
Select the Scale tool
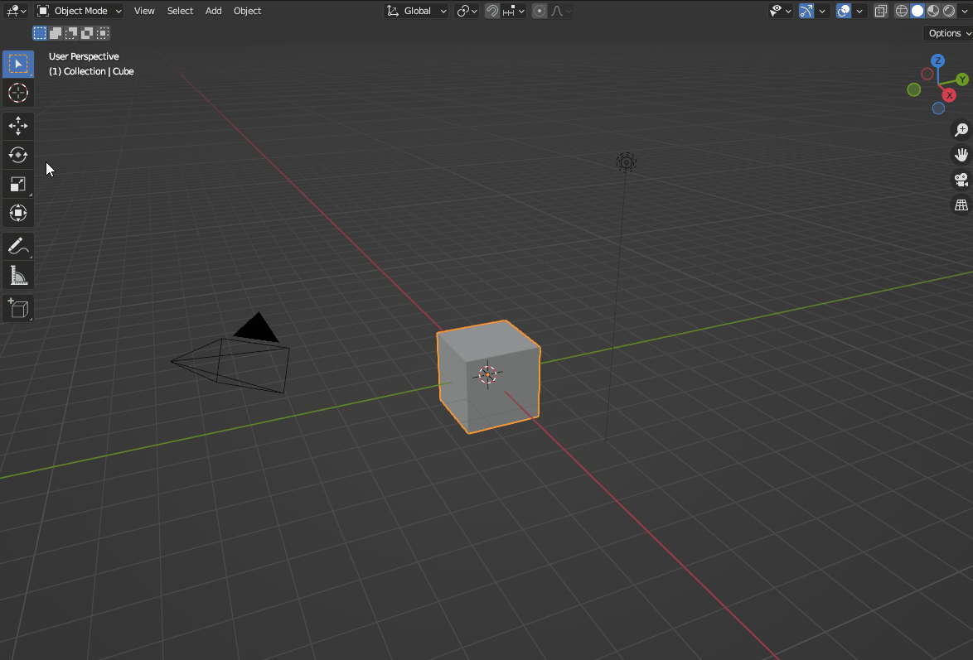(x=18, y=184)
